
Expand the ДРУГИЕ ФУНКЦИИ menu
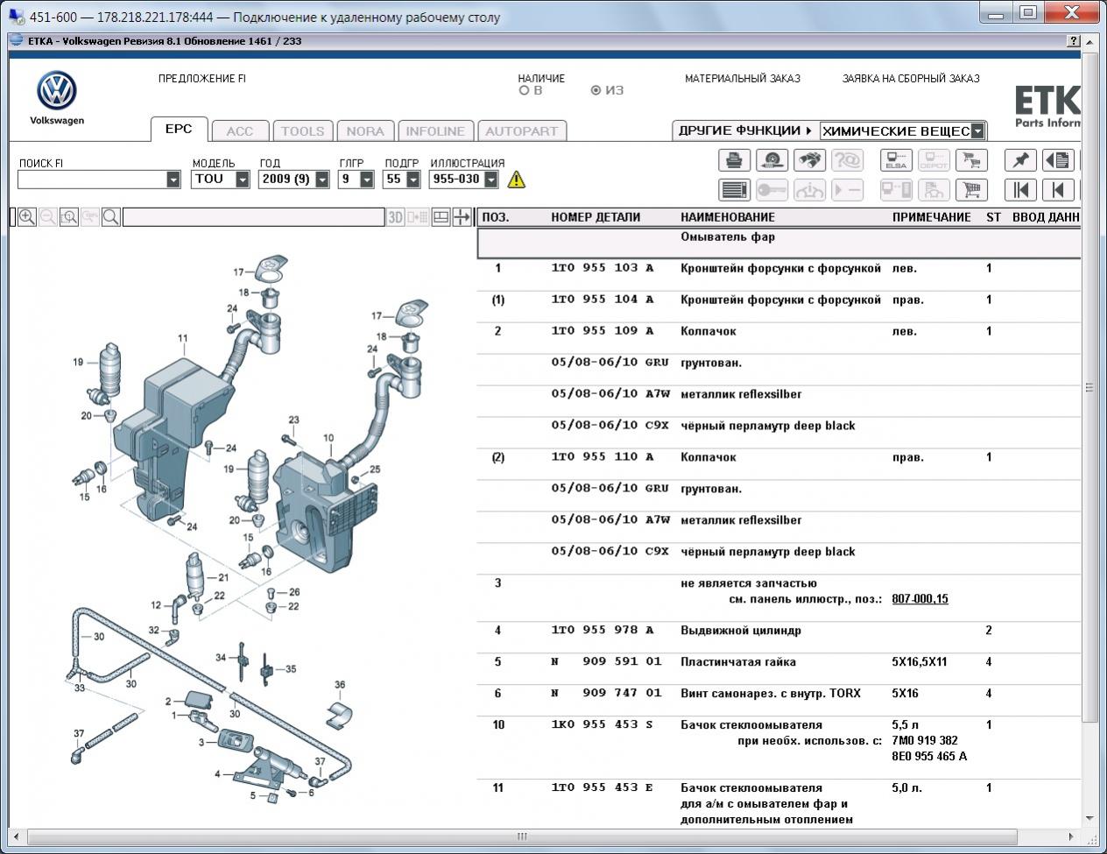pyautogui.click(x=744, y=131)
